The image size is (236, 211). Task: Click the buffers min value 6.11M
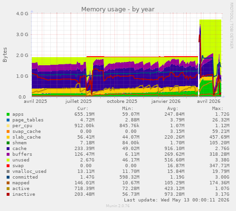pyautogui.click(x=132, y=154)
